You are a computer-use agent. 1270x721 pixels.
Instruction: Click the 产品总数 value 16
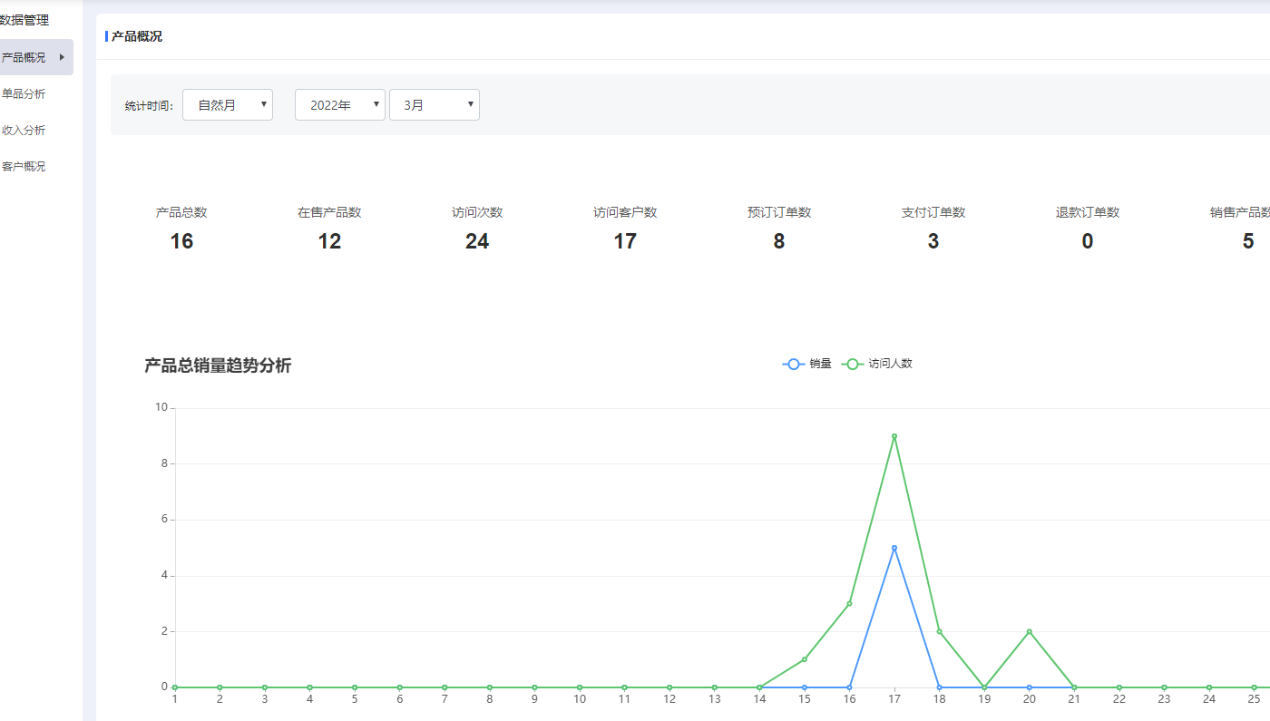point(181,241)
